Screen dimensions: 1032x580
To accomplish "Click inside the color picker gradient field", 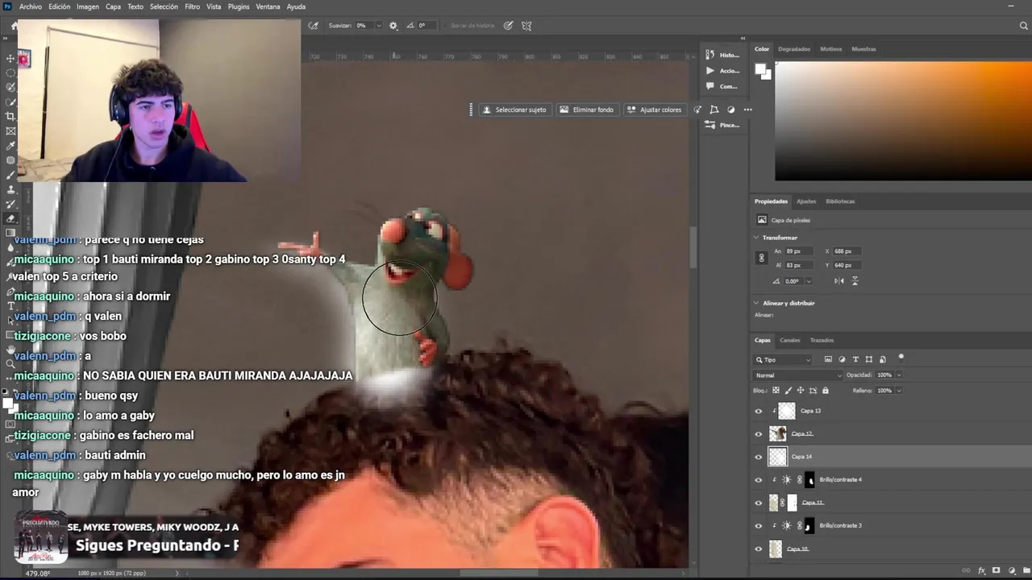I will 903,122.
